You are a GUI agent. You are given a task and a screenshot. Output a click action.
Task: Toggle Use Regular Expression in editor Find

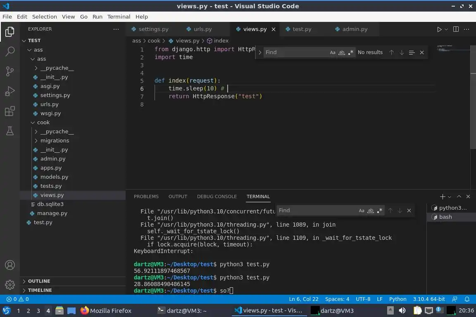pyautogui.click(x=351, y=52)
